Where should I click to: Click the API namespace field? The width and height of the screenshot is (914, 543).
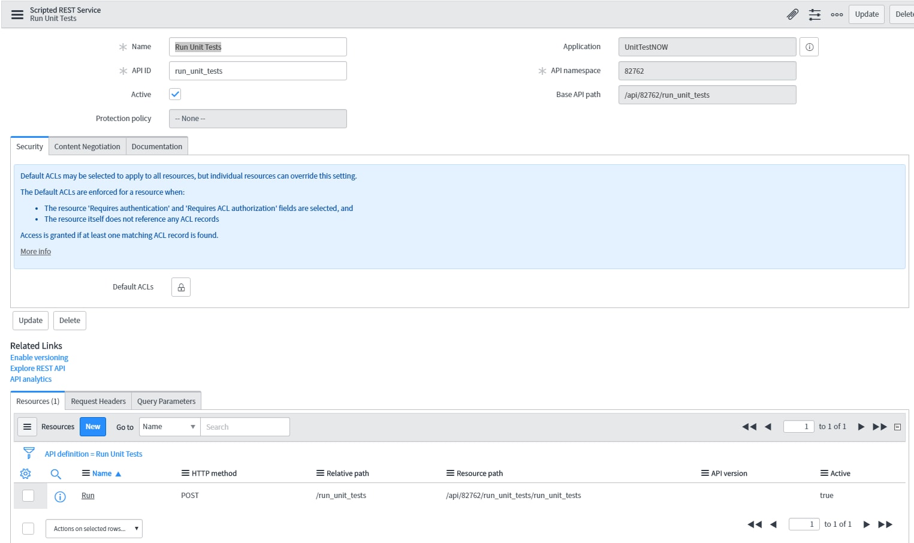tap(707, 71)
